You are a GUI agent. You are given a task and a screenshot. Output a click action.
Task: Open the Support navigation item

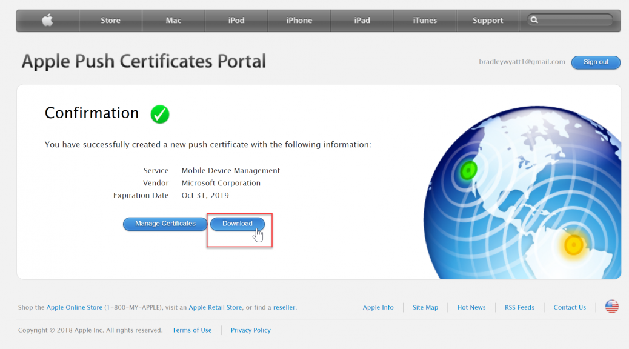coord(488,21)
